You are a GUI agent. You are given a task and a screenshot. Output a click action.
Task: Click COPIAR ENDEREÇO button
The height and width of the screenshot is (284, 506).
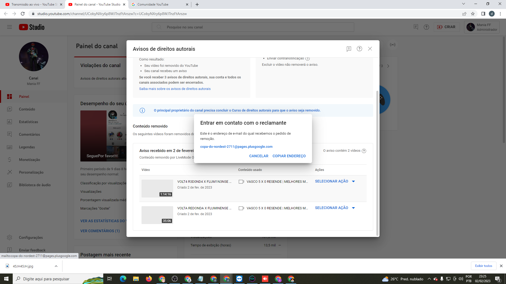[289, 156]
